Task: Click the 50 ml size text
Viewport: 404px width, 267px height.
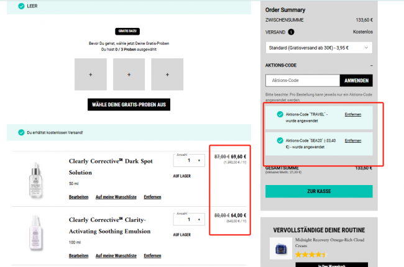Action: coord(73,184)
